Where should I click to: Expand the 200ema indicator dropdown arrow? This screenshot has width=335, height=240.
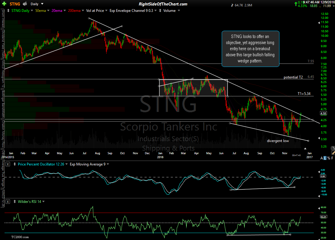coord(83,10)
